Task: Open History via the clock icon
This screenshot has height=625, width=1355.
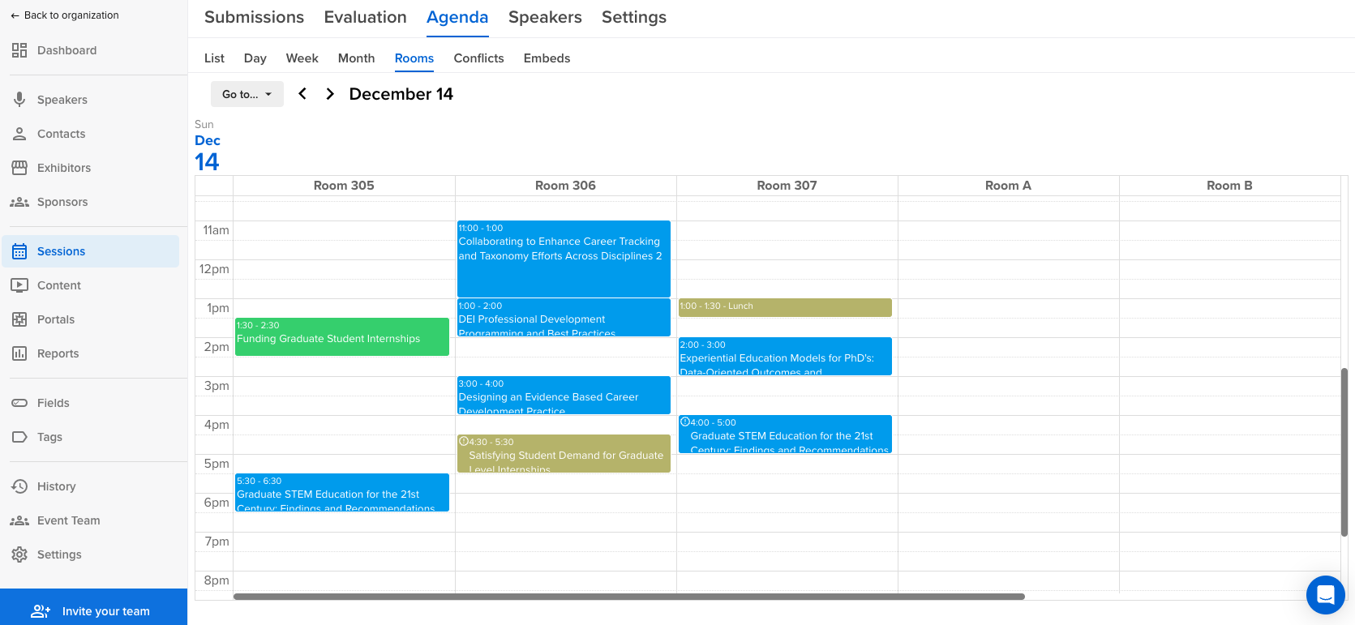Action: [x=19, y=486]
